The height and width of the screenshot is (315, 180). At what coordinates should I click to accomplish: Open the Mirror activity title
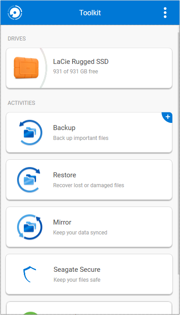[62, 222]
